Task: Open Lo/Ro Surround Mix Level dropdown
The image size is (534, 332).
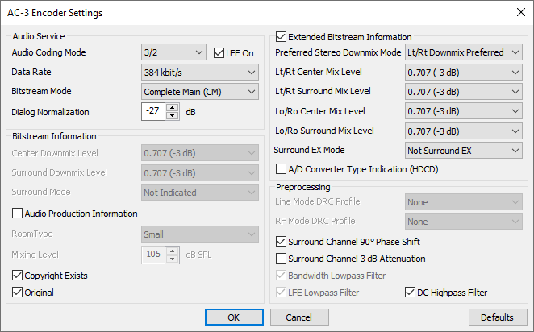Action: (464, 131)
